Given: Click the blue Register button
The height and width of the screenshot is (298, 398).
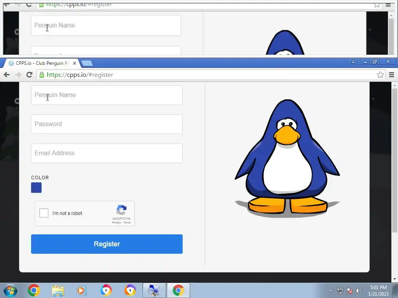Looking at the screenshot, I should pyautogui.click(x=106, y=244).
